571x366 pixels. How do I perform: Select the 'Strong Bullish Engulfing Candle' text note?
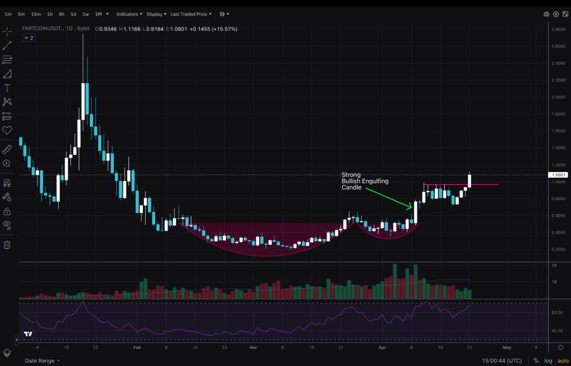[365, 181]
